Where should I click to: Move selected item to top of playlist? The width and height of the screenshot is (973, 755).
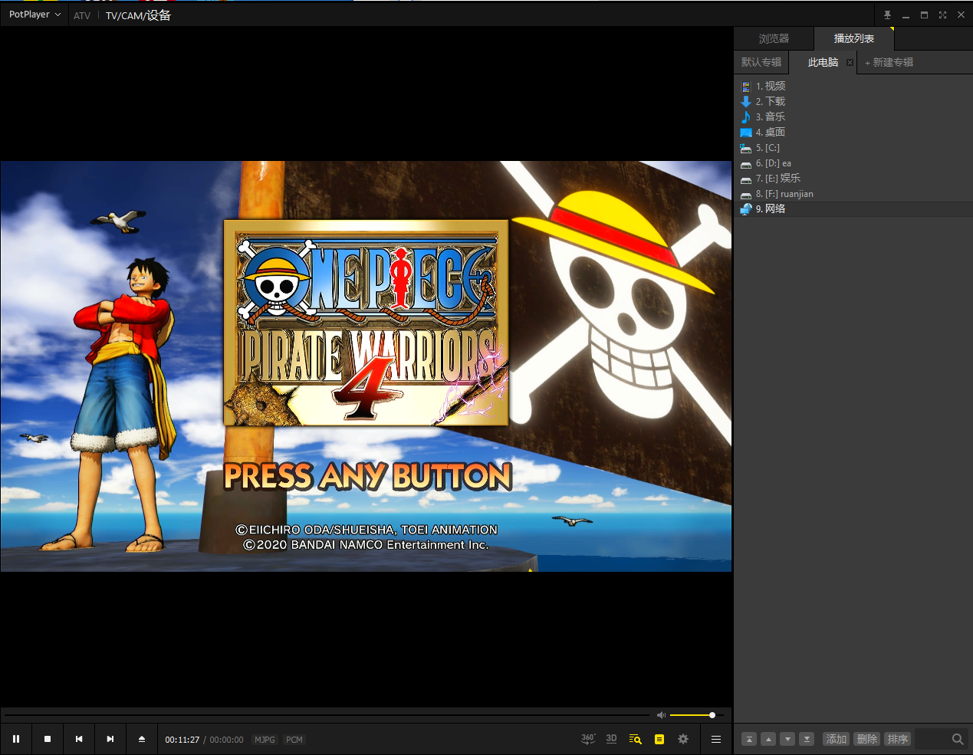point(749,739)
